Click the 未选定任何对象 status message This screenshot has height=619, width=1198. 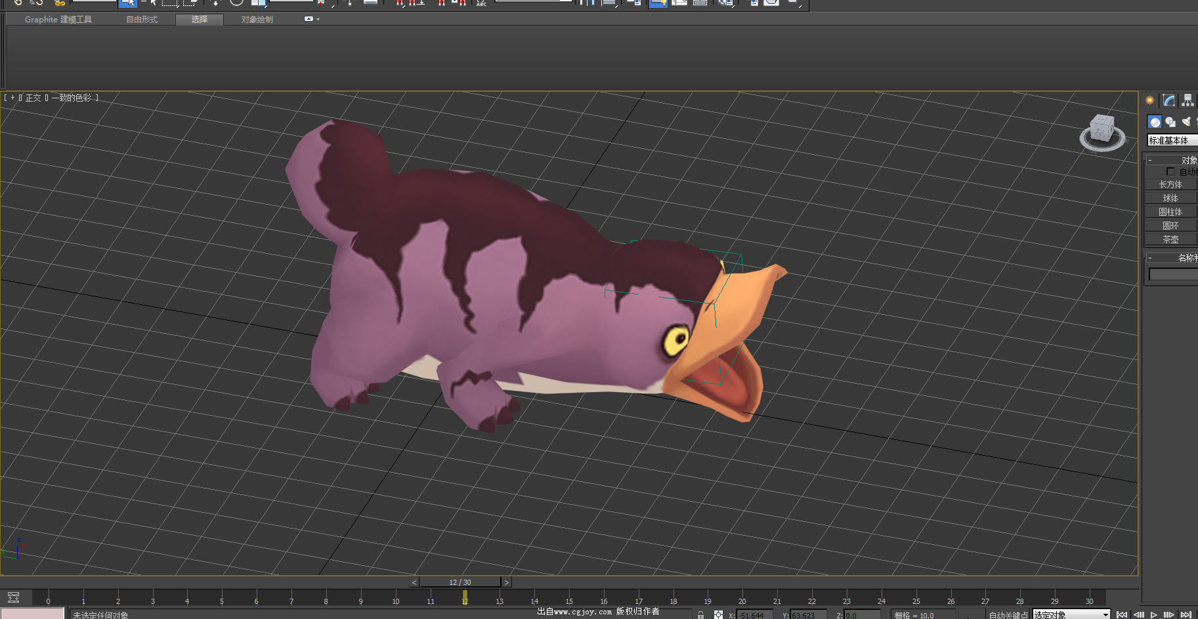pos(100,615)
